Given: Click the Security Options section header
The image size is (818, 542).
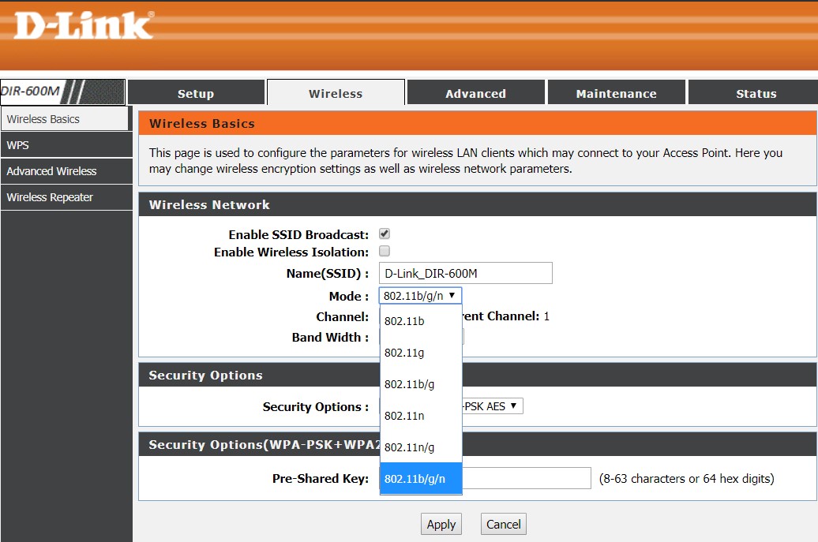Looking at the screenshot, I should click(478, 375).
